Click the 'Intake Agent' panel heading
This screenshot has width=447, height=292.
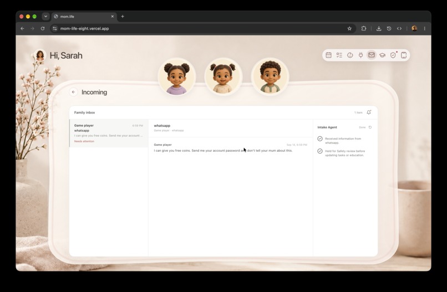[327, 127]
